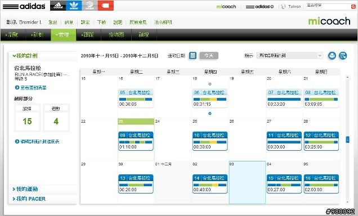This screenshot has width=358, height=216.
Task: Click the large micoach logo at right
Action: coord(329,21)
